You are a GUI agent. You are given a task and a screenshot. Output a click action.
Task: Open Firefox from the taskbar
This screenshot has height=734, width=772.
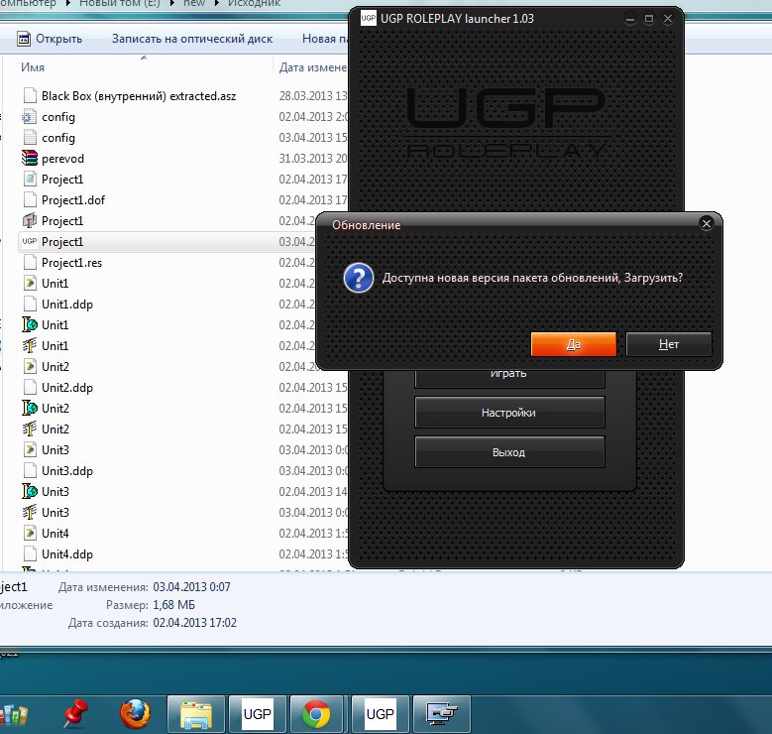(135, 714)
